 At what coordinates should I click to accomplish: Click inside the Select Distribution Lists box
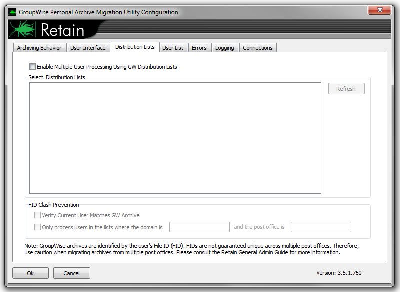175,138
